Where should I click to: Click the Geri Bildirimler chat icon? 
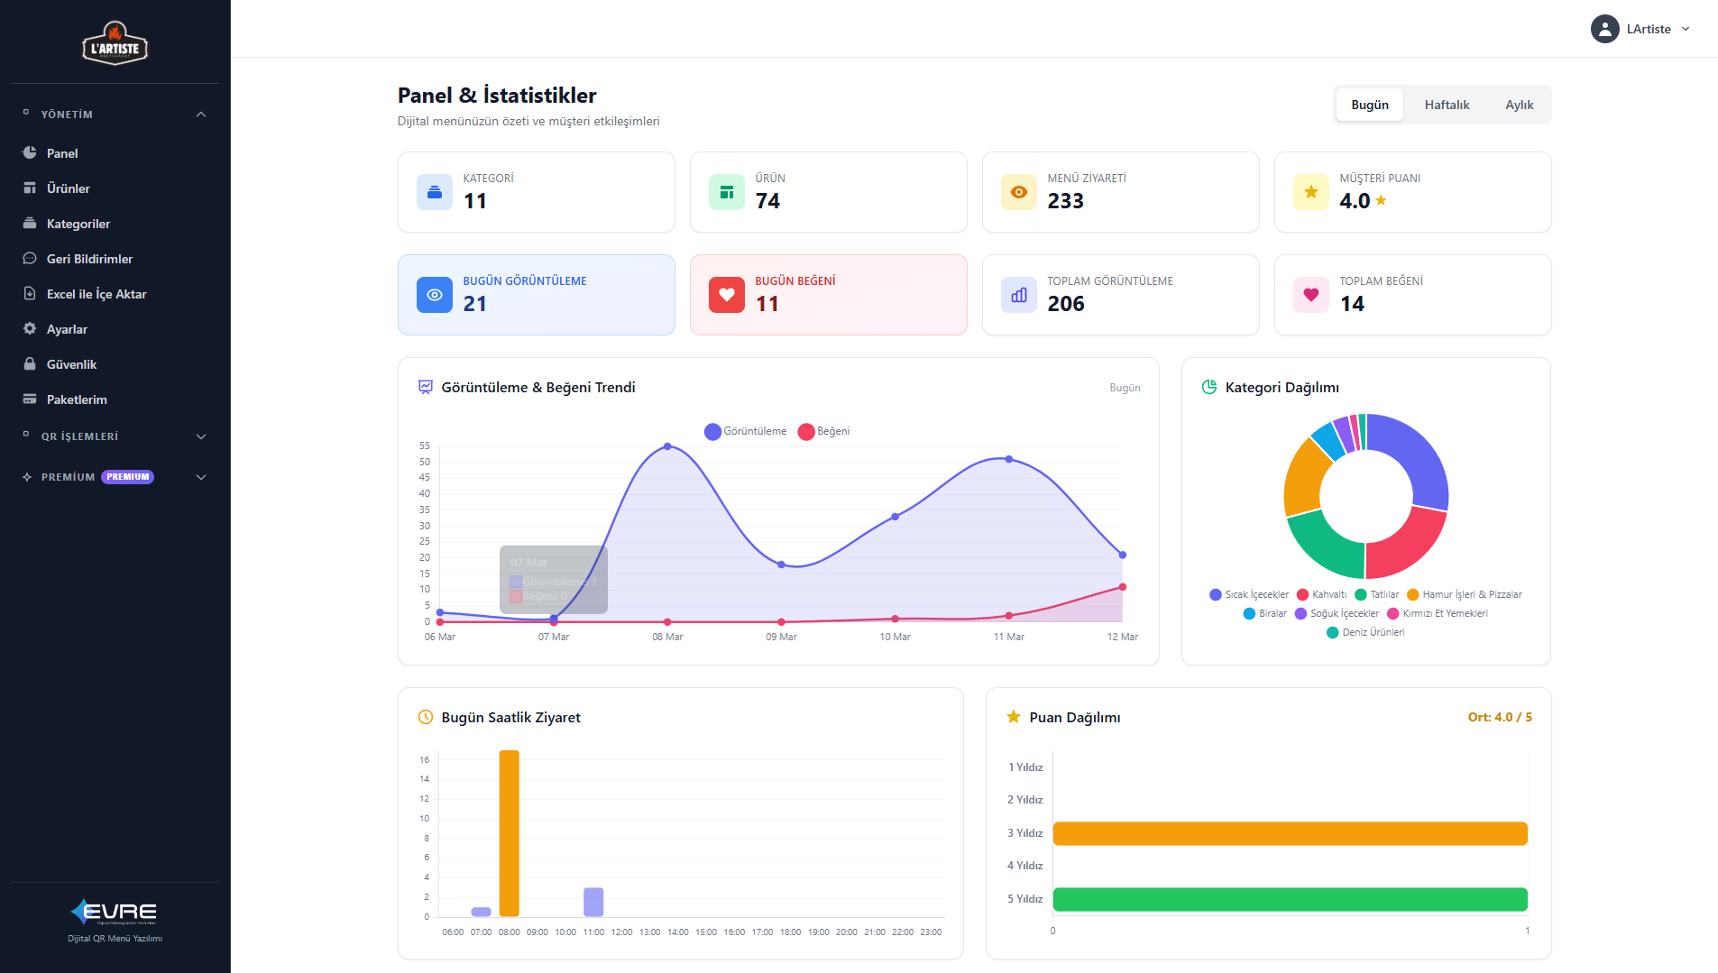coord(30,259)
